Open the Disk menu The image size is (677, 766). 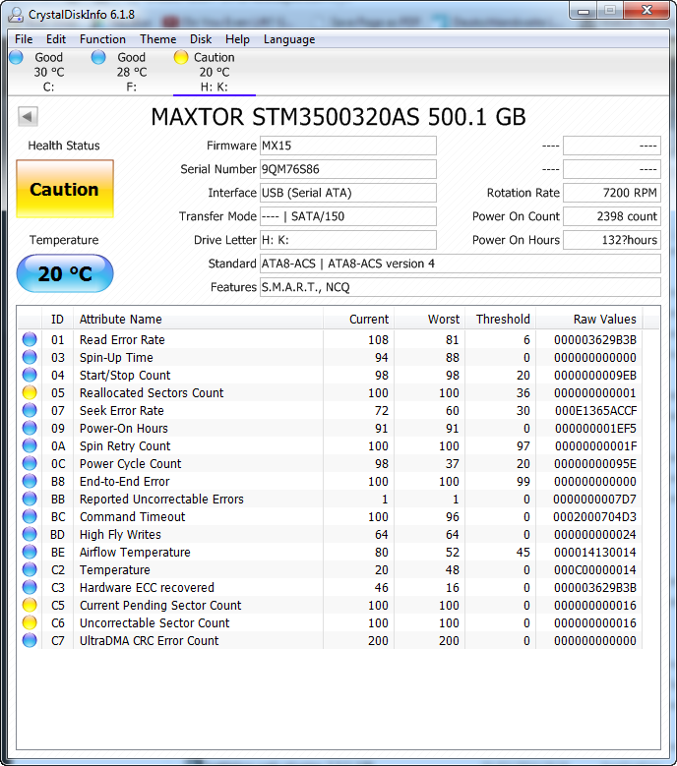click(x=201, y=39)
